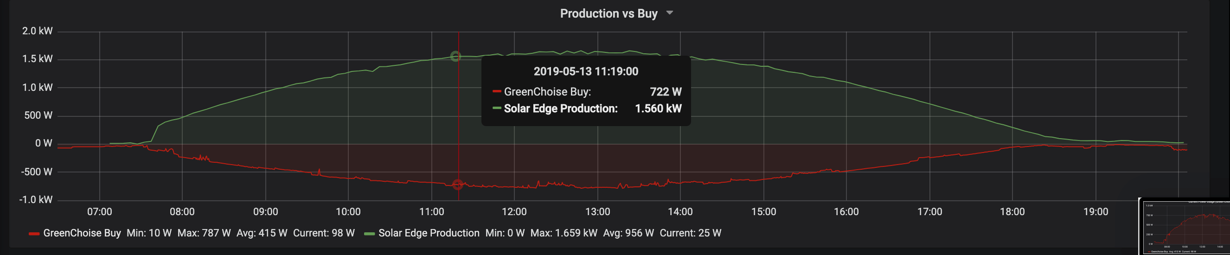
Task: Click the red circle marker on buy line
Action: (457, 185)
